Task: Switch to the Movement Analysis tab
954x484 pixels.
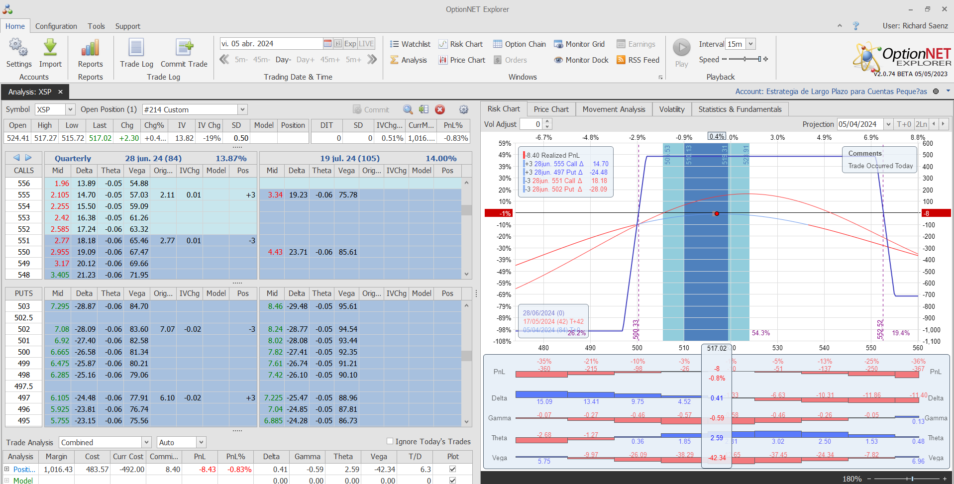Action: 614,109
